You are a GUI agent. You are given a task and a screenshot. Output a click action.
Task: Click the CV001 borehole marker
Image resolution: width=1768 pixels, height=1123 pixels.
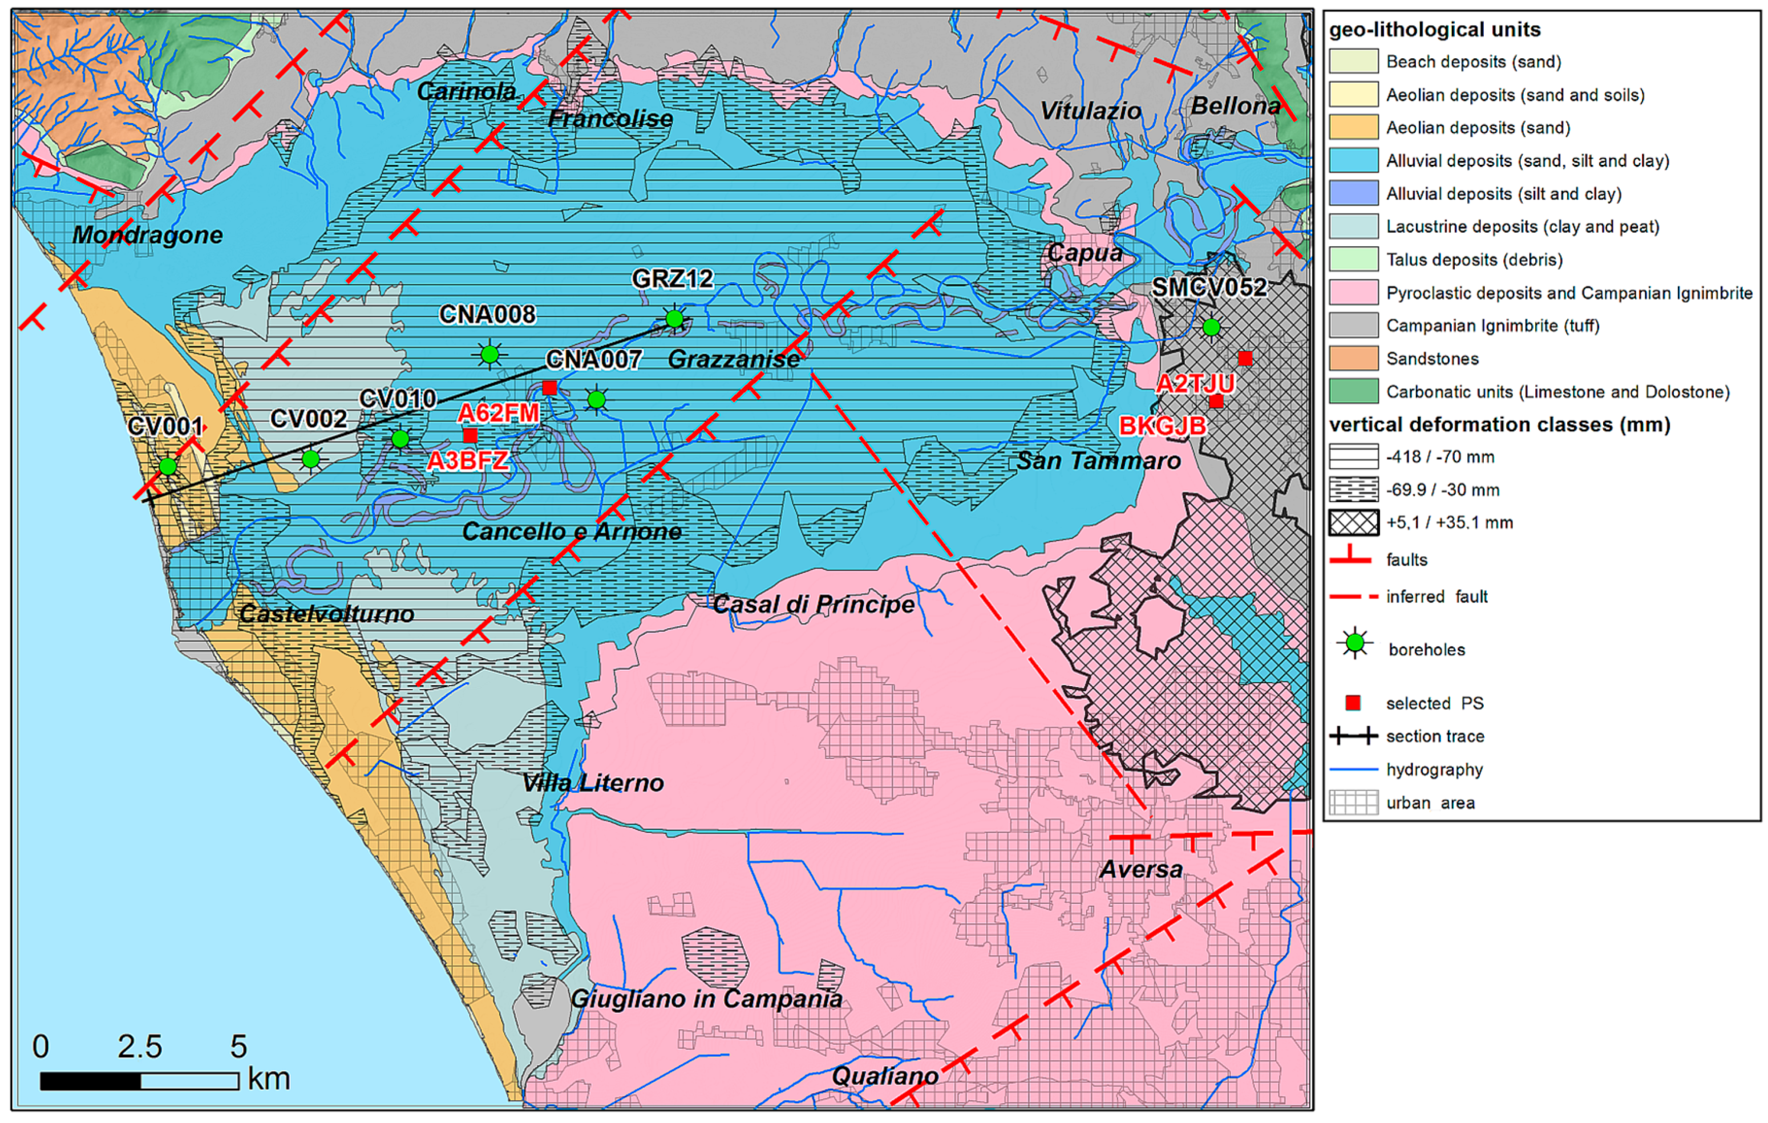pyautogui.click(x=167, y=466)
